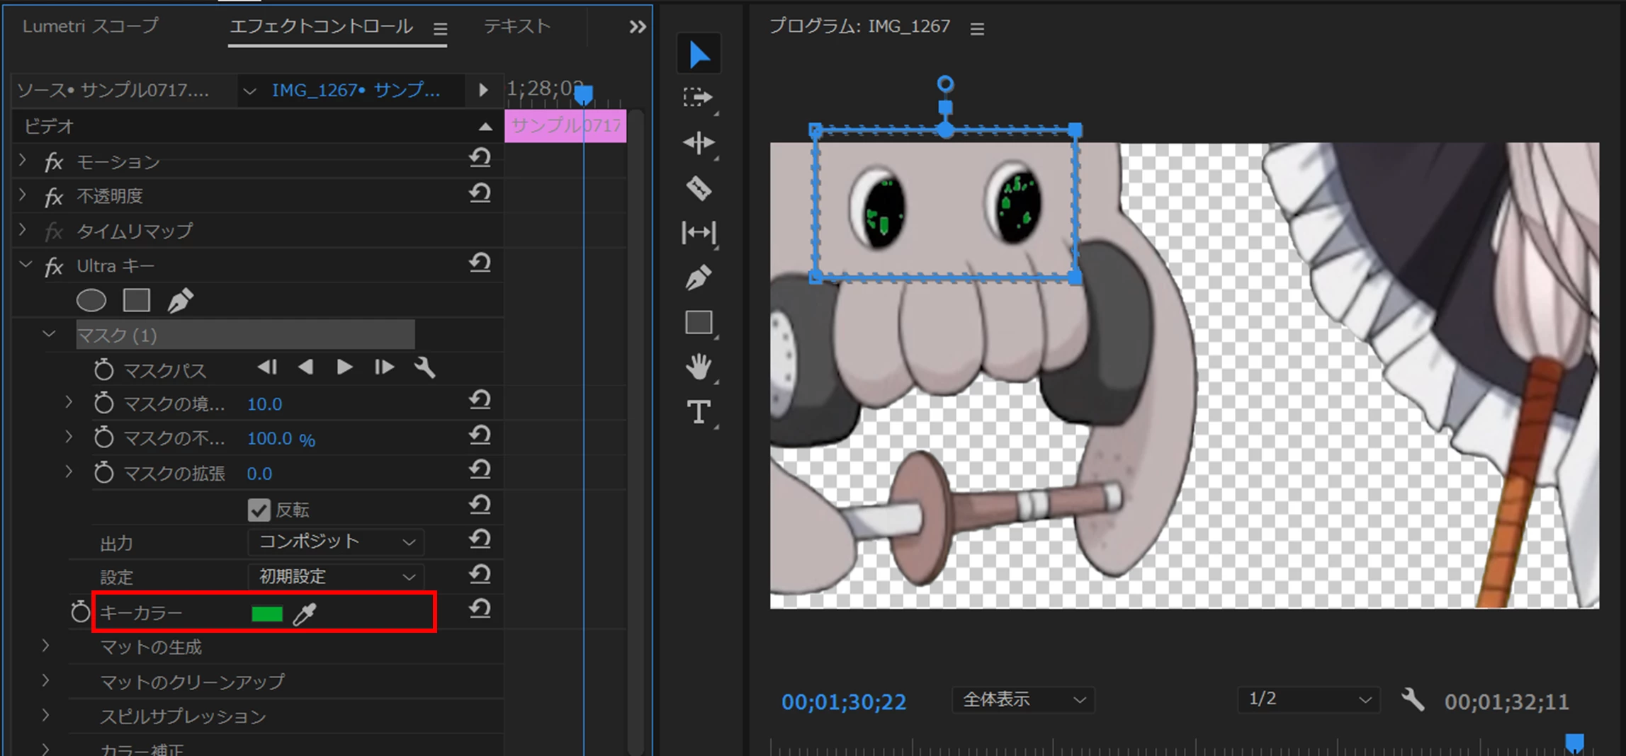Open source clip dropdown chevron
Image resolution: width=1626 pixels, height=756 pixels.
coord(249,91)
